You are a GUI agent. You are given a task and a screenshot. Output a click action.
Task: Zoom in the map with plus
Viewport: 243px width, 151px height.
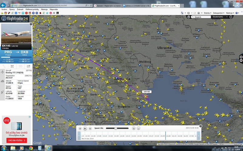coord(241,57)
